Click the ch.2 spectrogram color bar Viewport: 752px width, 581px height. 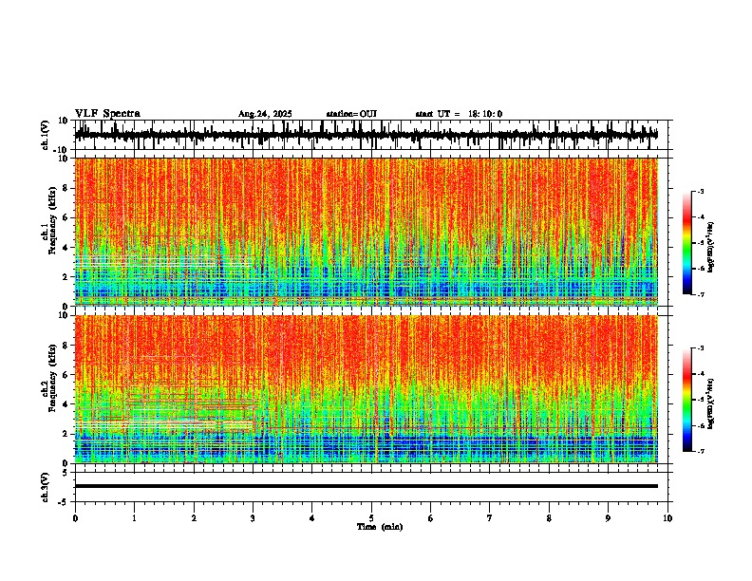(686, 400)
